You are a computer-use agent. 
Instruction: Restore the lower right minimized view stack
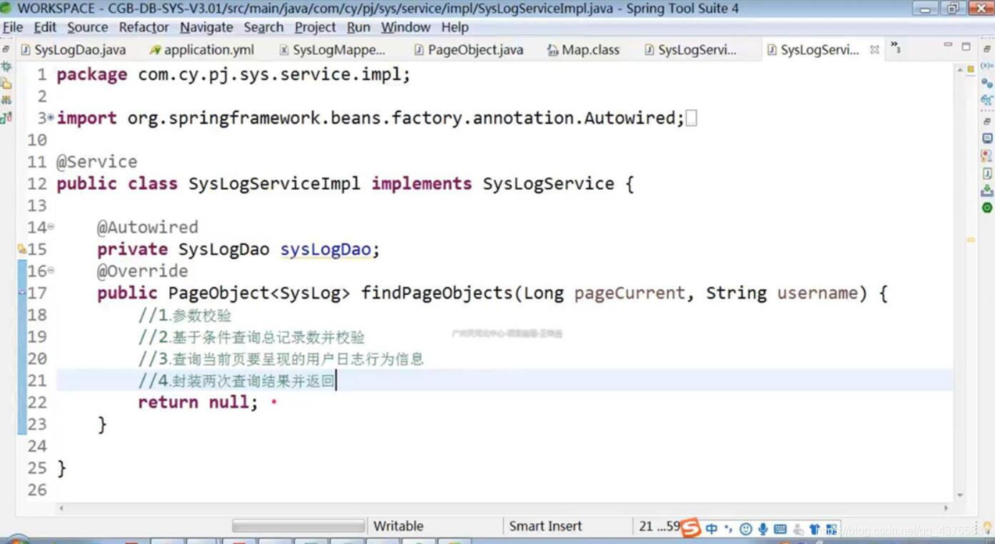click(987, 121)
